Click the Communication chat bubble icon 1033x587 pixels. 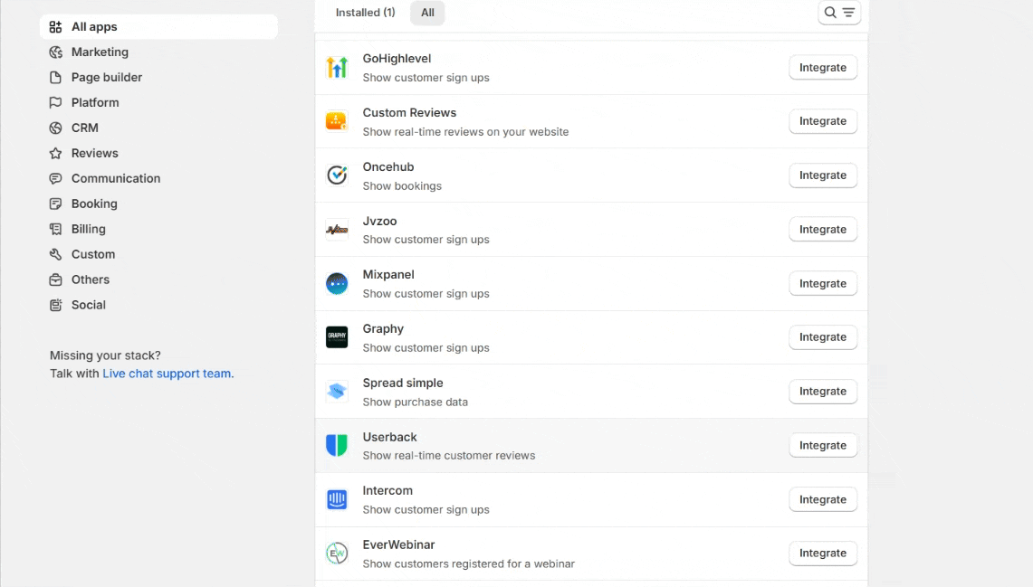(55, 178)
